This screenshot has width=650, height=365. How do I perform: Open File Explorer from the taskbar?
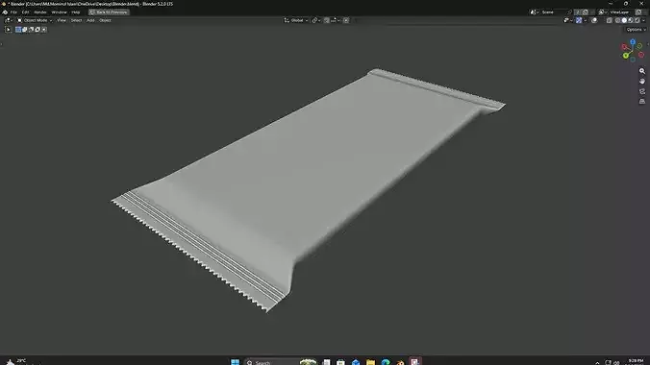tap(370, 362)
